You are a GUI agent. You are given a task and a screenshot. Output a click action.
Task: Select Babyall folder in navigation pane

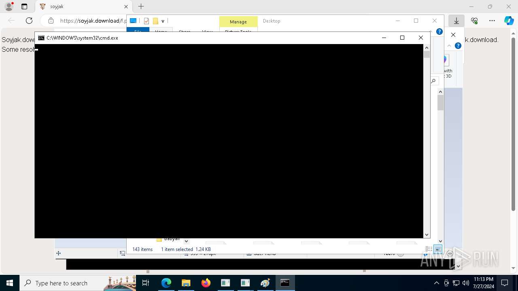(172, 239)
